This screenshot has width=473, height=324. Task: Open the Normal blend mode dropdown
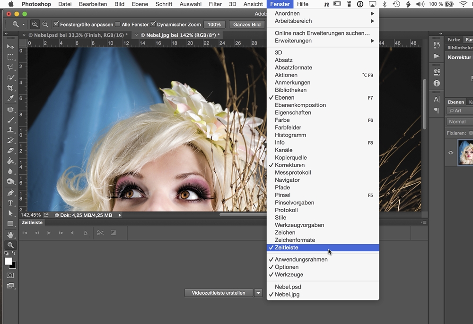[460, 121]
